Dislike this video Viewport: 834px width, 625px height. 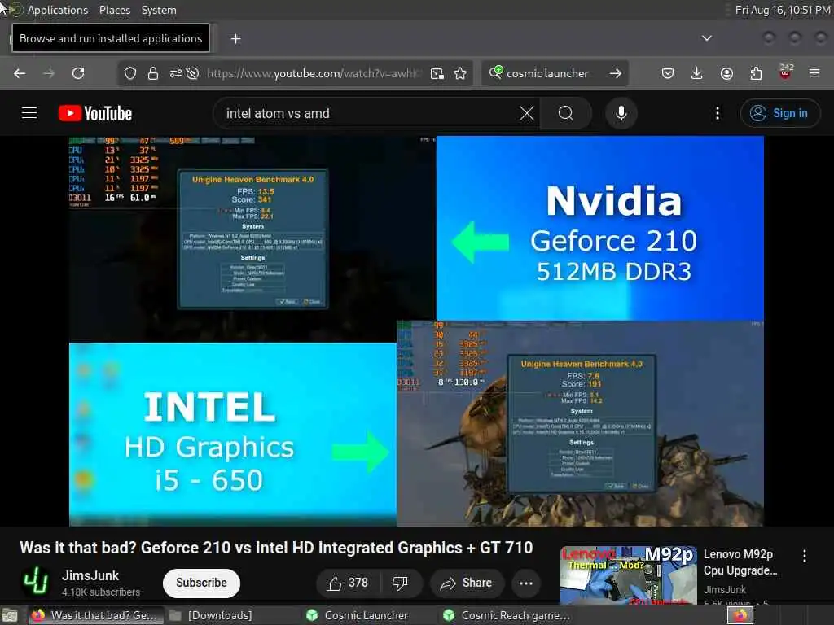click(400, 583)
